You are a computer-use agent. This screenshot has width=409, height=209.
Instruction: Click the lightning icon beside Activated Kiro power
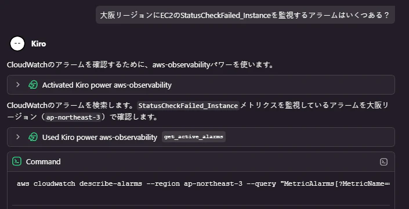pos(33,85)
